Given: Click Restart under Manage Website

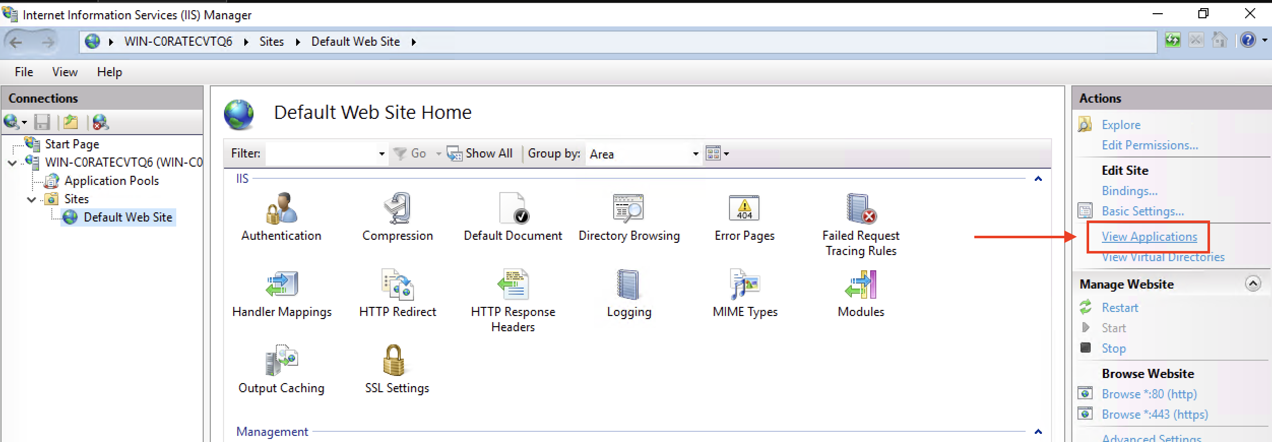Looking at the screenshot, I should tap(1120, 308).
